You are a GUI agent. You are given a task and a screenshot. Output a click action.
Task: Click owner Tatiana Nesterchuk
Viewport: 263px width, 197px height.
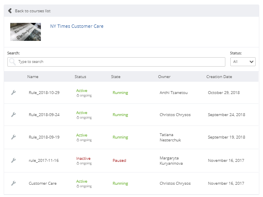point(170,137)
